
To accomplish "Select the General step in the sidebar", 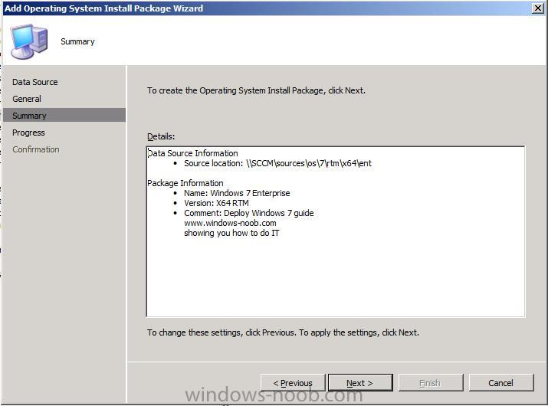I will (27, 99).
